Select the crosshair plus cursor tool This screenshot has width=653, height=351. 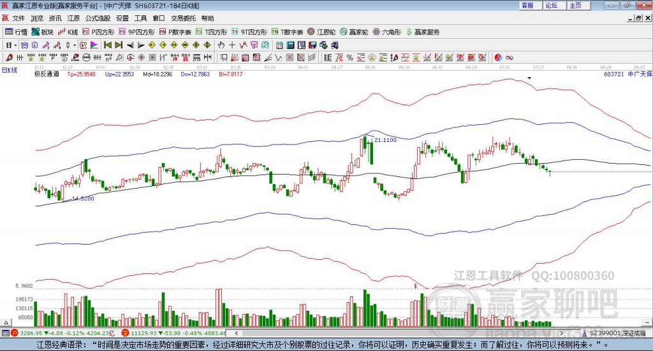tap(232, 45)
